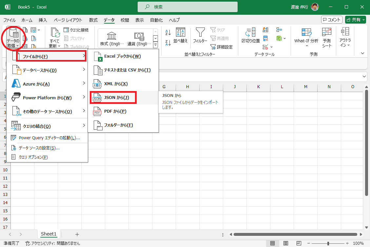Expand the data types gallery
This screenshot has width=370, height=247.
pyautogui.click(x=155, y=45)
